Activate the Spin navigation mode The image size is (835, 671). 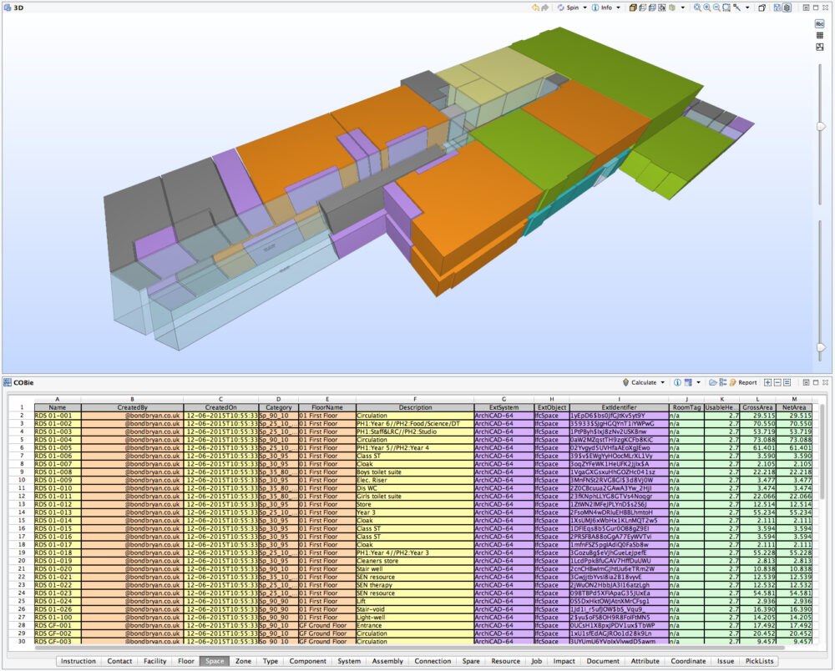568,8
